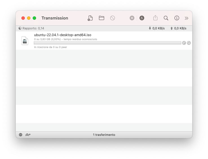Pause all transfers
This screenshot has width=208, height=159.
(x=132, y=18)
